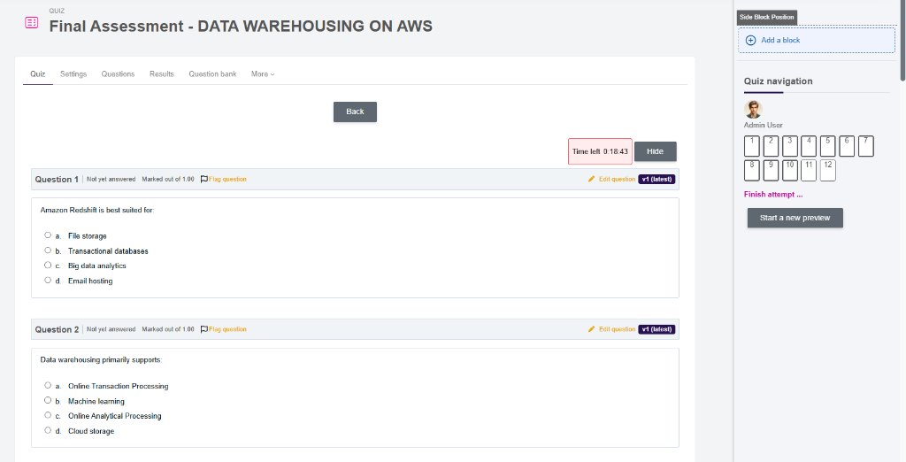The image size is (906, 462).
Task: Click the plus icon in Add a block
Action: (x=750, y=40)
